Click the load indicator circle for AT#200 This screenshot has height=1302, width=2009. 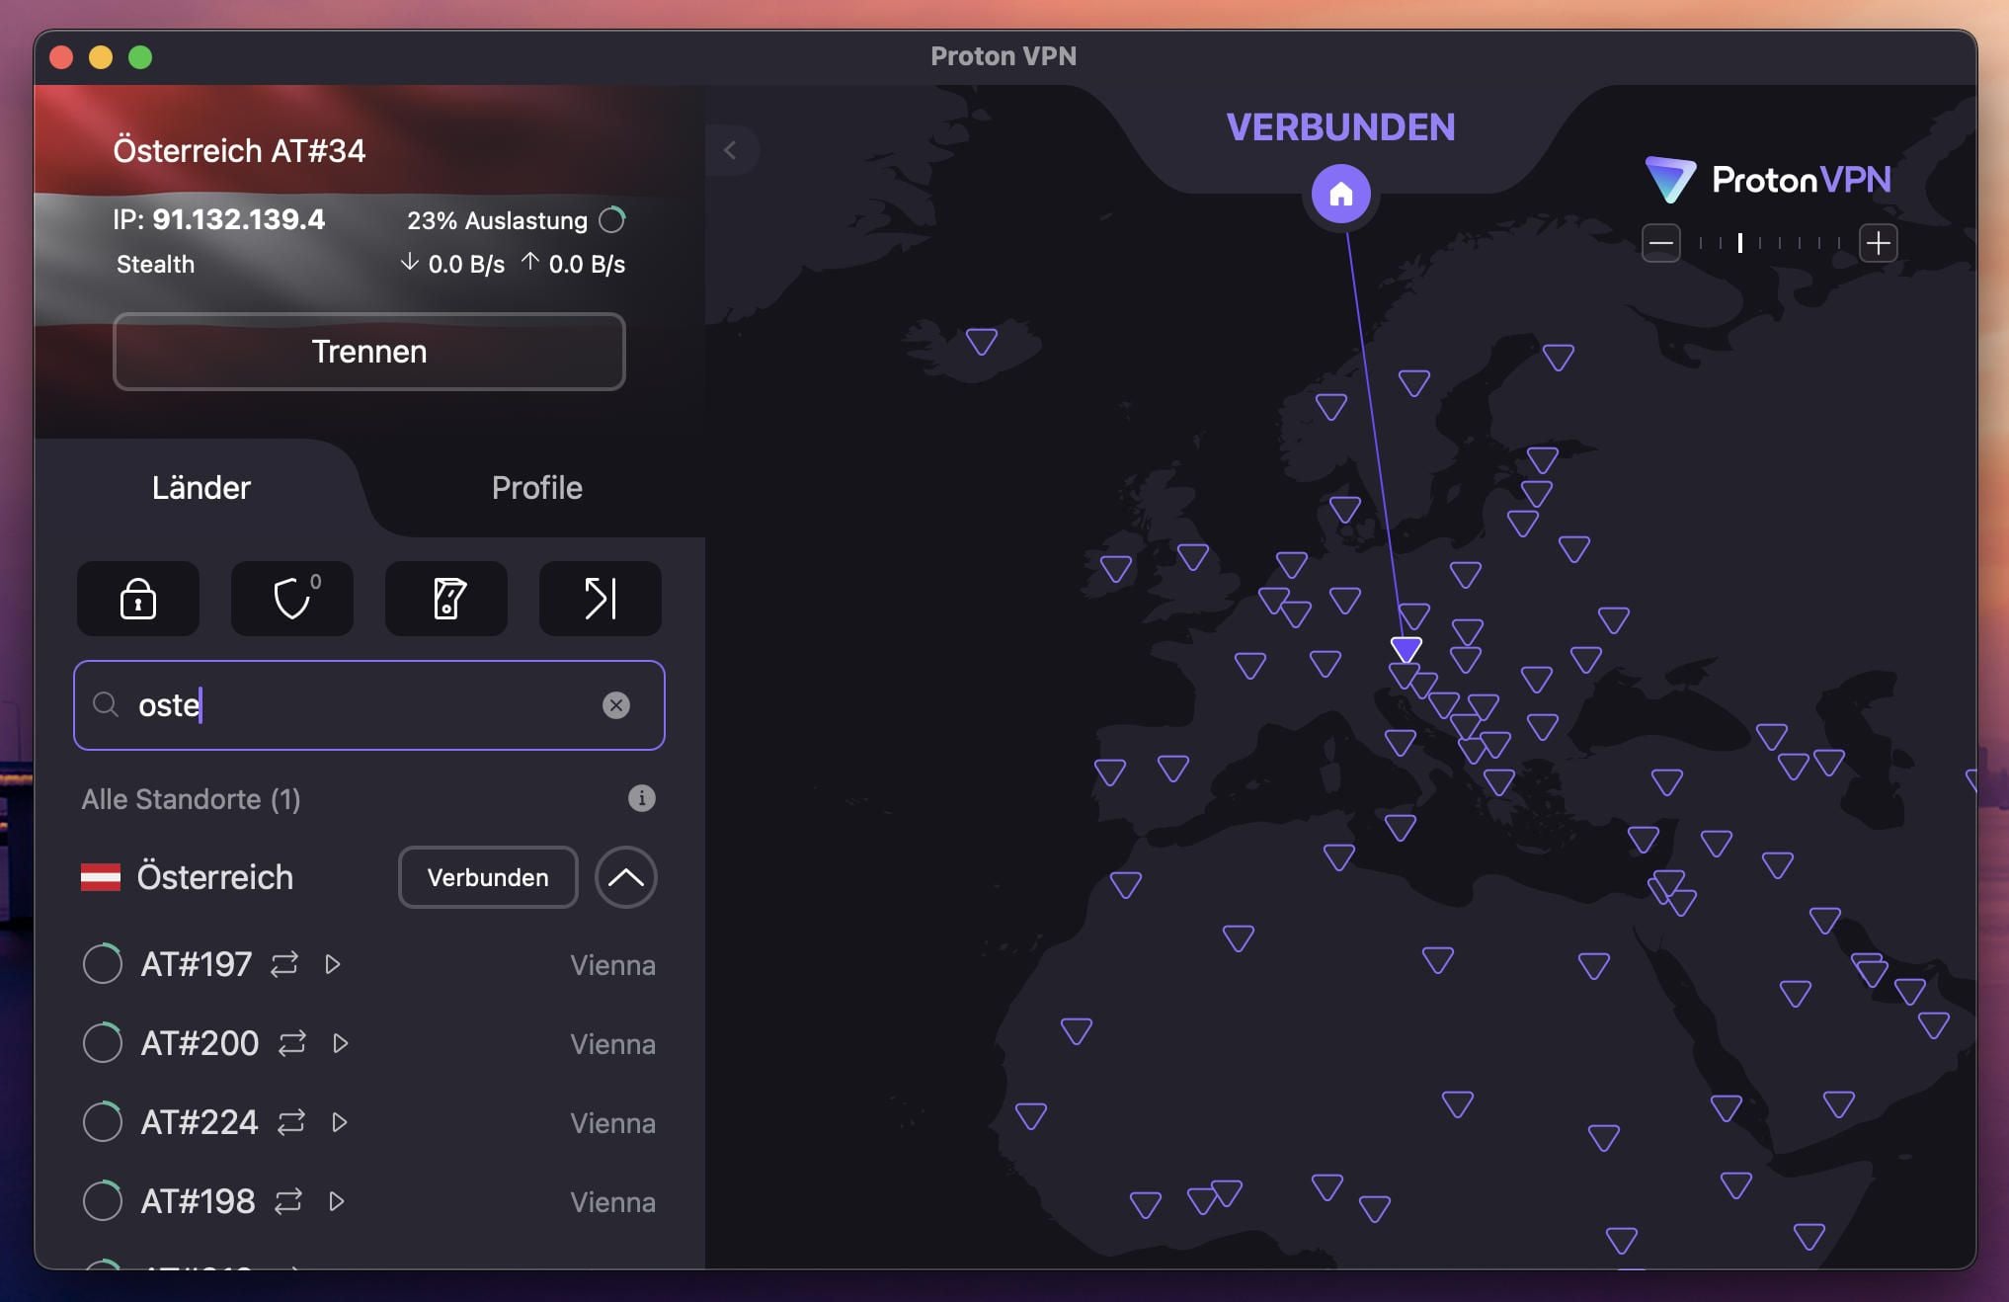point(103,1043)
